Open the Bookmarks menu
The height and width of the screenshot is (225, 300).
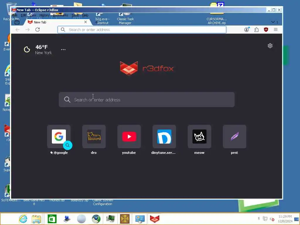60,15
